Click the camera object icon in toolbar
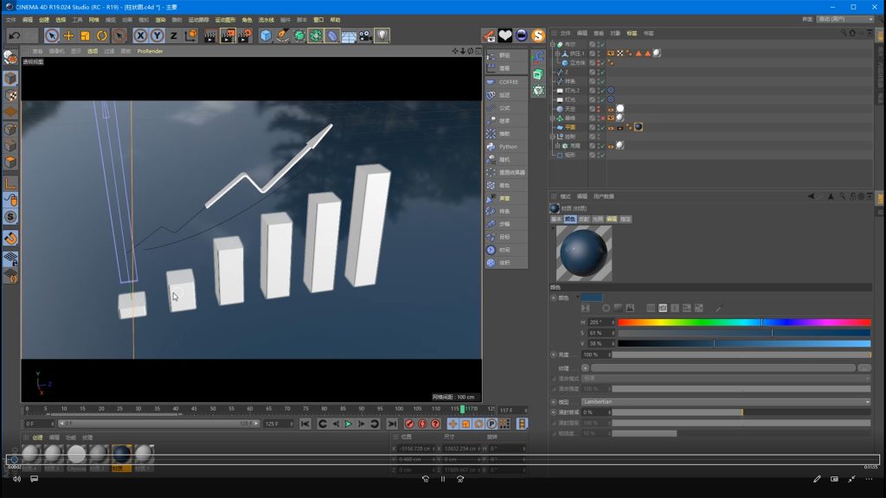This screenshot has width=886, height=498. click(x=365, y=35)
